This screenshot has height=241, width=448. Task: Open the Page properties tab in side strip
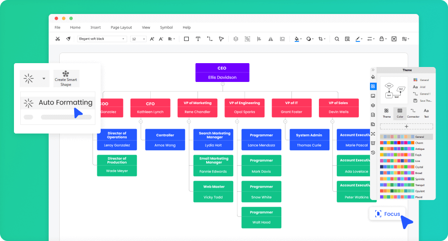[373, 115]
